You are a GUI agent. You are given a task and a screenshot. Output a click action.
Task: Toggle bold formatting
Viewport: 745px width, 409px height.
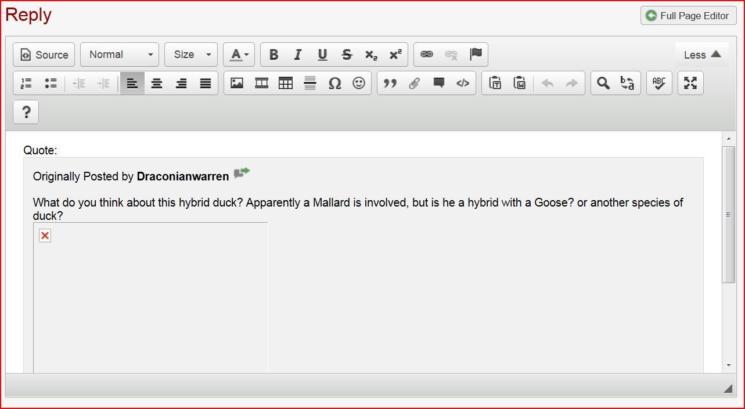coord(273,55)
